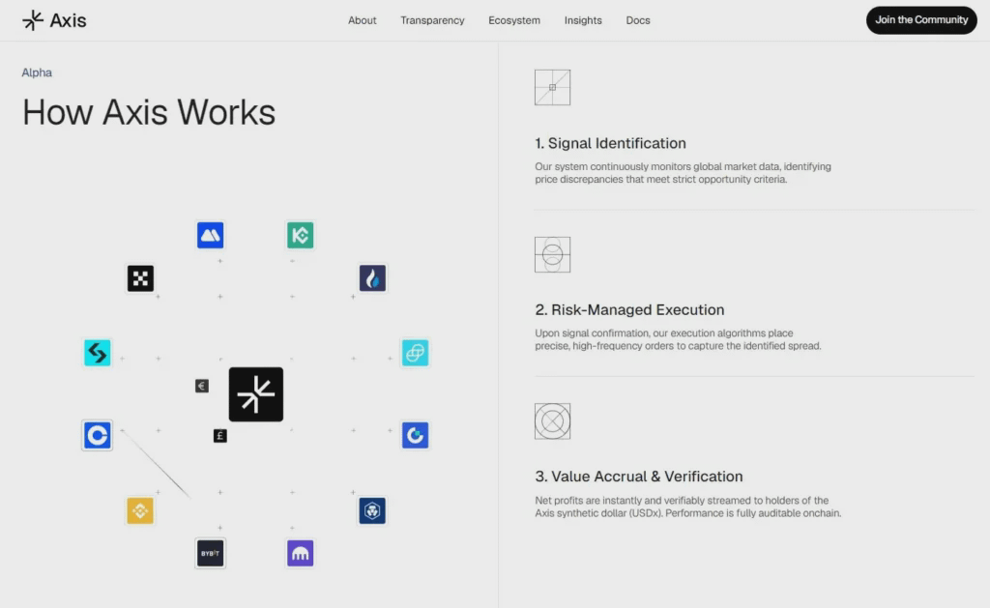Image resolution: width=990 pixels, height=608 pixels.
Task: Click the Risk-Managed Execution circles icon
Action: tap(552, 254)
